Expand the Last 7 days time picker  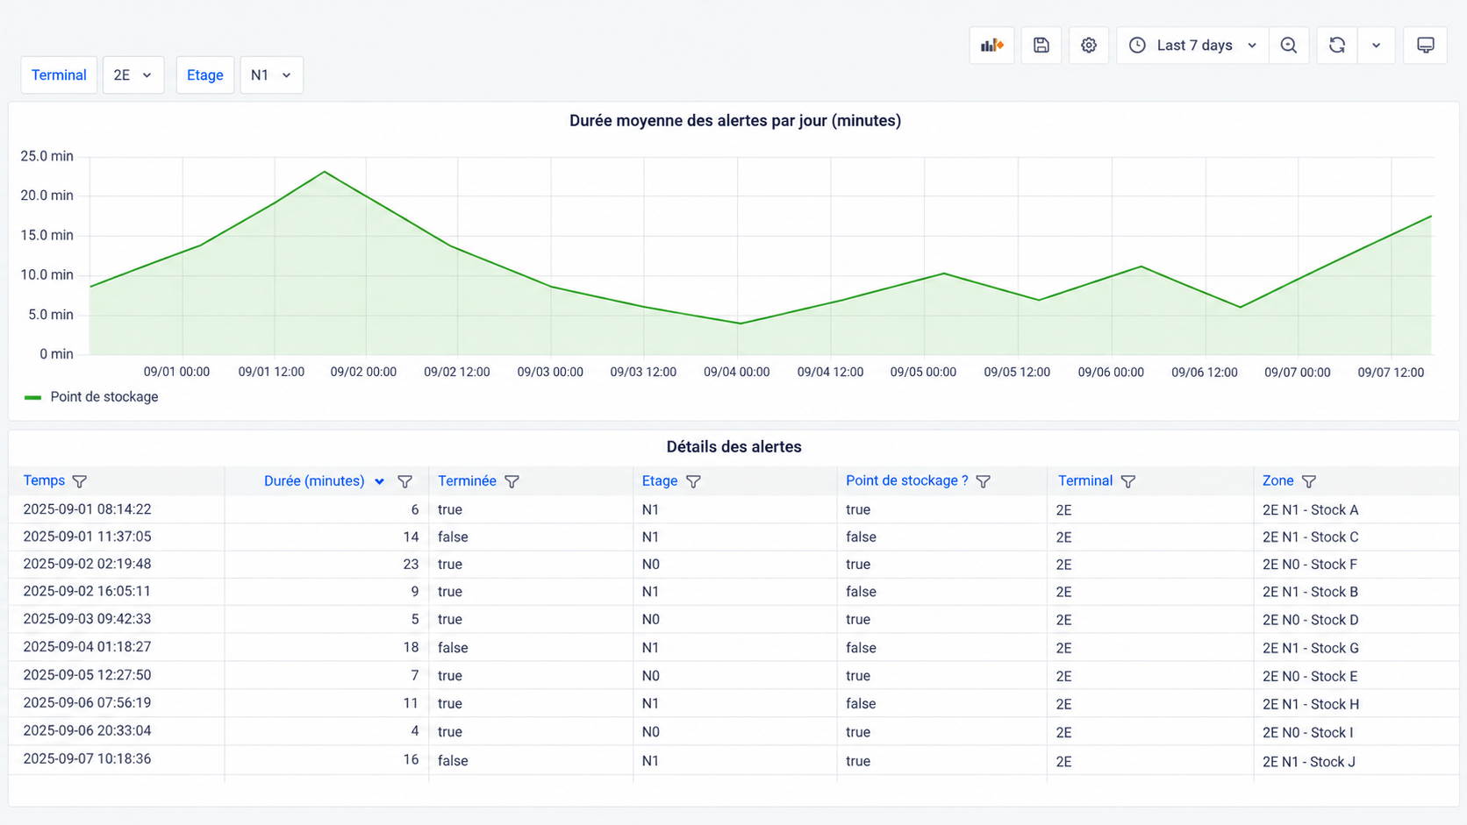click(1191, 46)
